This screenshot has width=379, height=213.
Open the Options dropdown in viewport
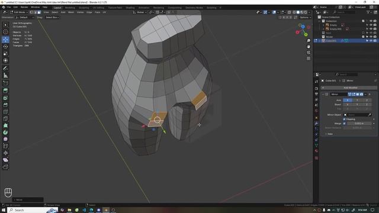click(x=305, y=17)
